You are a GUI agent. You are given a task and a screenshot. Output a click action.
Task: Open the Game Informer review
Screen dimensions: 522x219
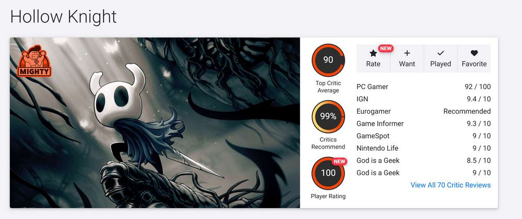click(x=423, y=124)
